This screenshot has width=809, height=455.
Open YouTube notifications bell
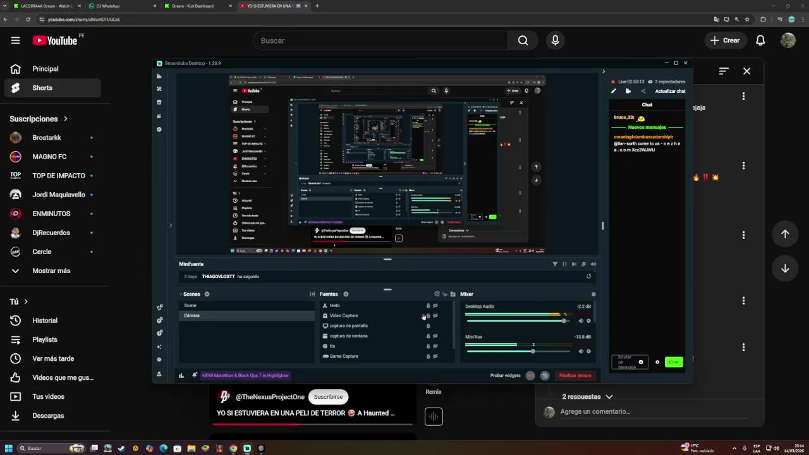click(x=760, y=40)
